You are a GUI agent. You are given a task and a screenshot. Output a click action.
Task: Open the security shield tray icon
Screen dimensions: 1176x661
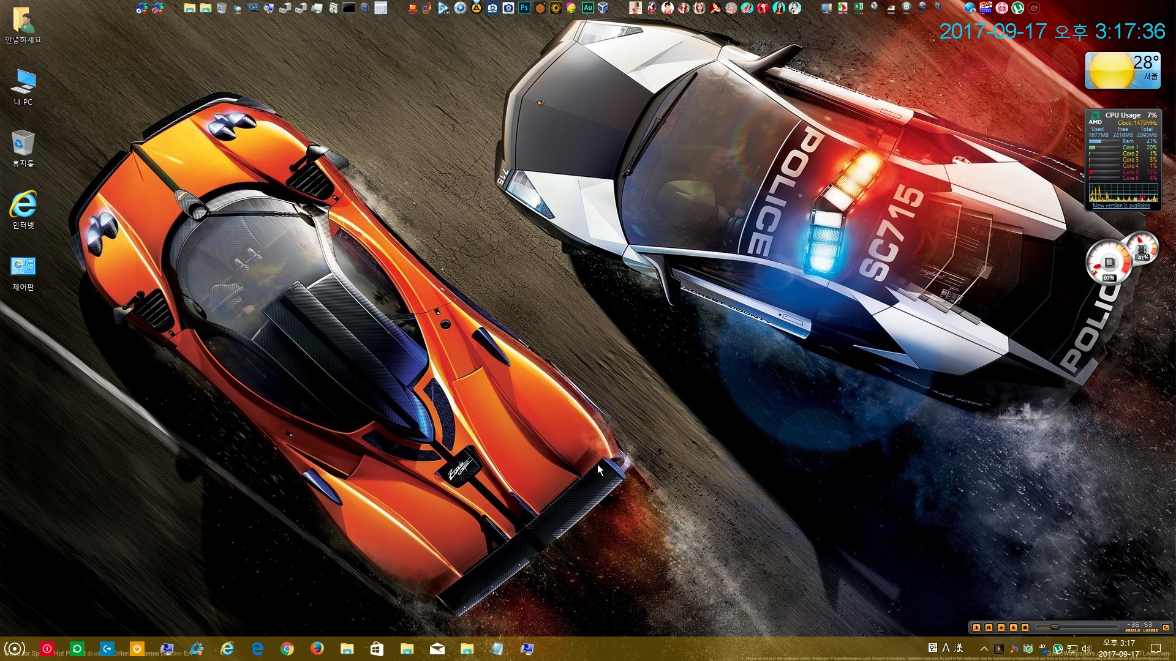pyautogui.click(x=1028, y=649)
